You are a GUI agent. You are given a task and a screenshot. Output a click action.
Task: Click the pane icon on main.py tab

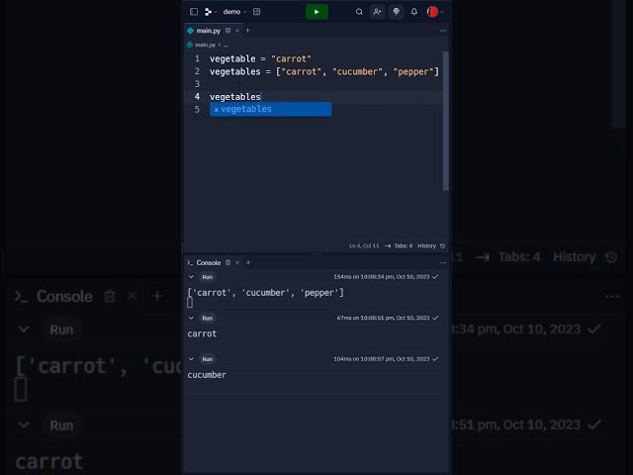click(228, 31)
